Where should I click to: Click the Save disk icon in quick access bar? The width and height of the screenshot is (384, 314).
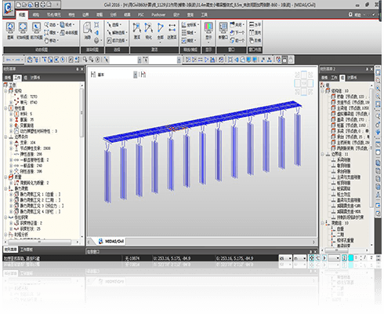click(37, 5)
